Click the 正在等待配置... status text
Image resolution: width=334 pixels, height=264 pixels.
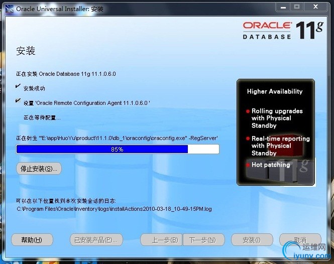click(42, 117)
